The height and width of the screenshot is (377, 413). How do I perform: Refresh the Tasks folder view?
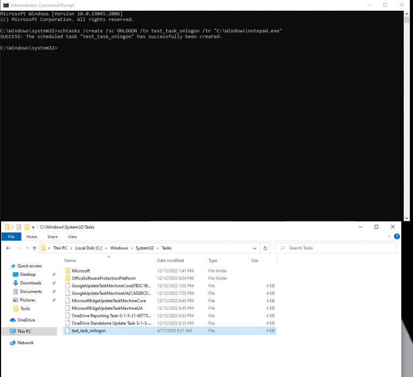265,248
